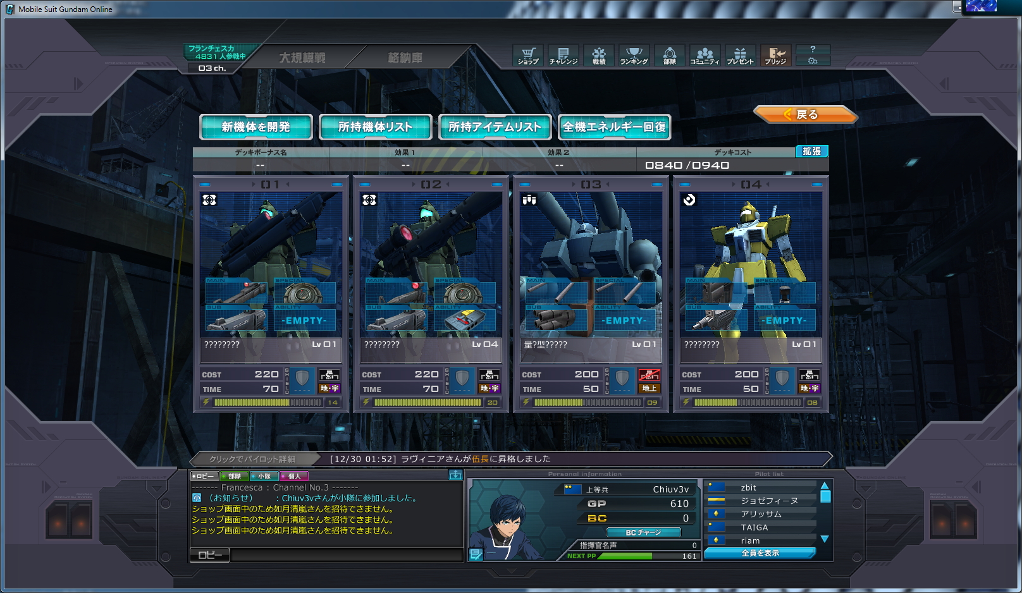Viewport: 1022px width, 593px height.
Task: Toggle the 部隊 chat channel filter
Action: [x=234, y=476]
